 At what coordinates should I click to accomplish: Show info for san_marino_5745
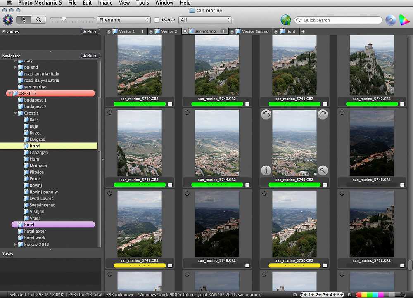[266, 170]
